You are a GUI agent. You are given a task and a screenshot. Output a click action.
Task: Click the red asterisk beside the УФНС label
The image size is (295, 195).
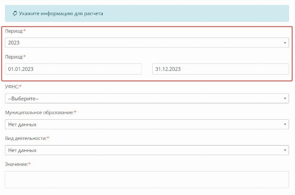[20, 86]
